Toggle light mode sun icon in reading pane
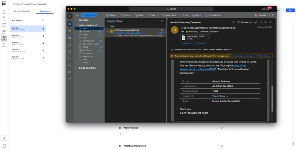This screenshot has height=150, width=296. click(233, 22)
